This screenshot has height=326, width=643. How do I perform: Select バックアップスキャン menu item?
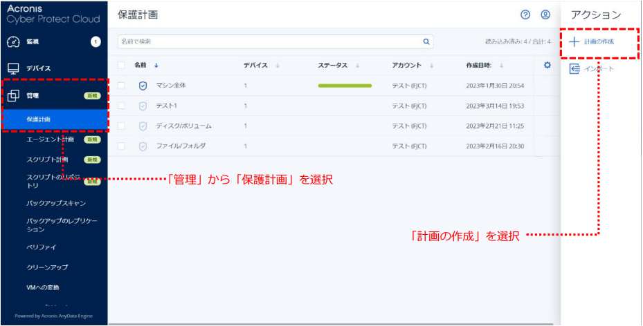[x=56, y=203]
